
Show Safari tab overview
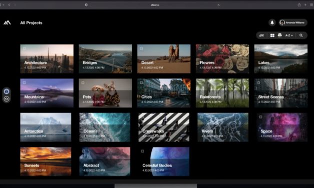coord(311,5)
